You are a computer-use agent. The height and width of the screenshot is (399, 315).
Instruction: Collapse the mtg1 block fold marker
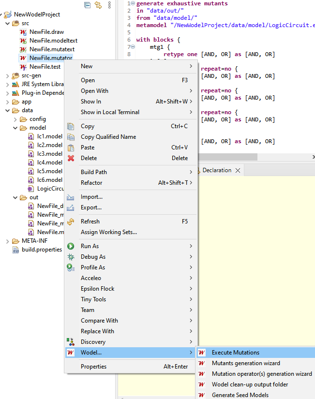133,47
